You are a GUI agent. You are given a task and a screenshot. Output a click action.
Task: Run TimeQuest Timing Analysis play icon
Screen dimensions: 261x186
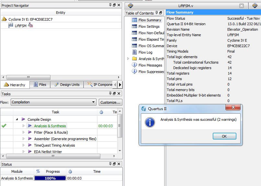pos(30,145)
